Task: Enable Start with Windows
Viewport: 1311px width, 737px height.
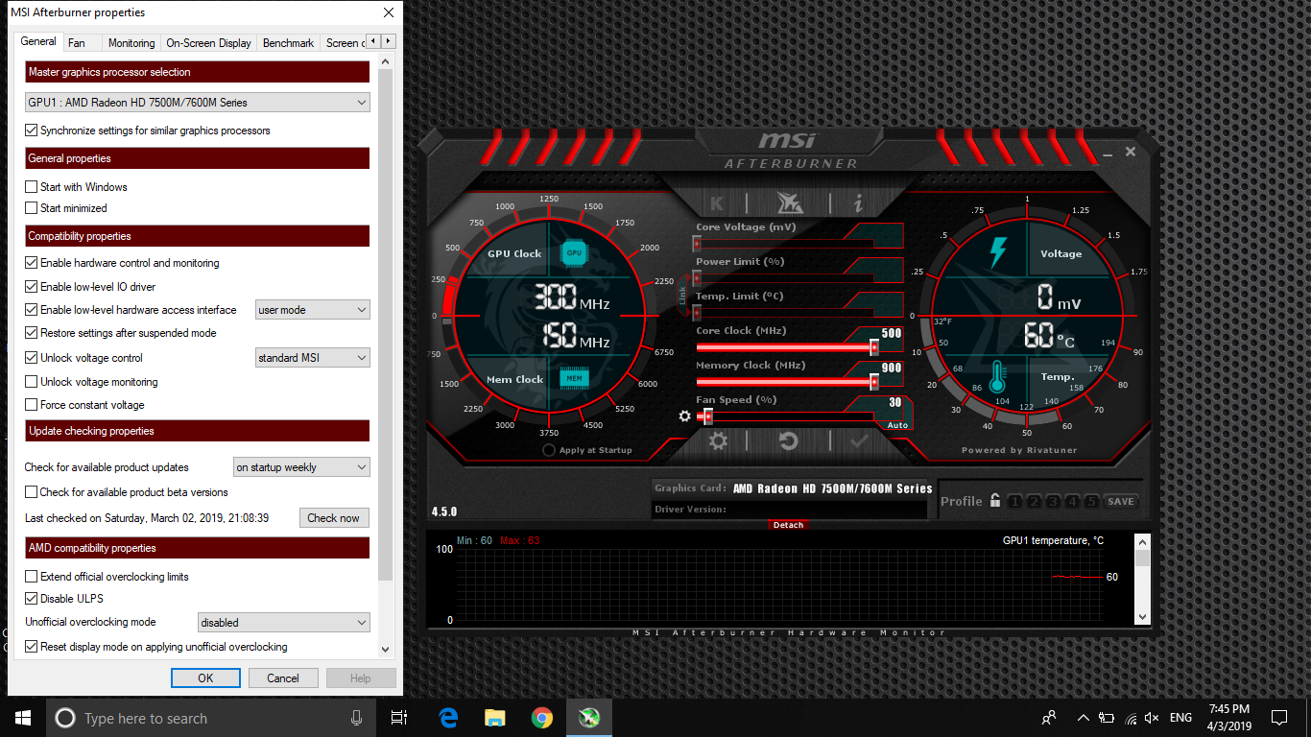Action: [32, 187]
